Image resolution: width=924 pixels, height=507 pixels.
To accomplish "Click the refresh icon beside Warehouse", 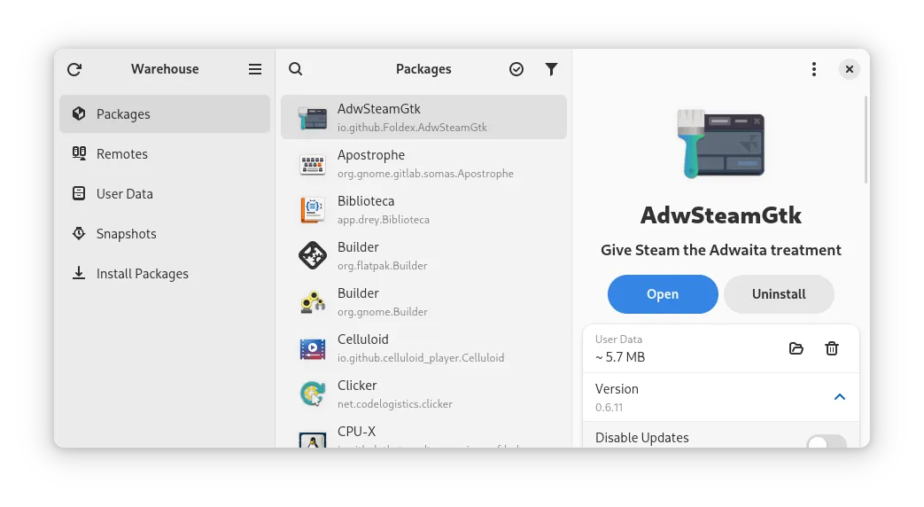I will (74, 69).
